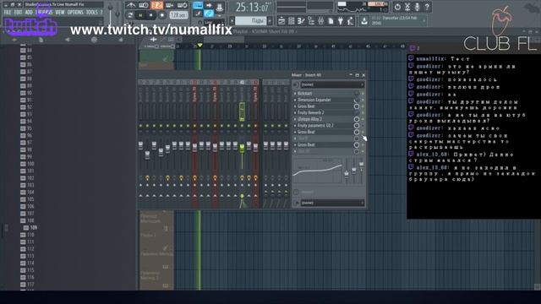This screenshot has height=304, width=541.
Task: Click the download arrow icon by news panel
Action: point(364,21)
